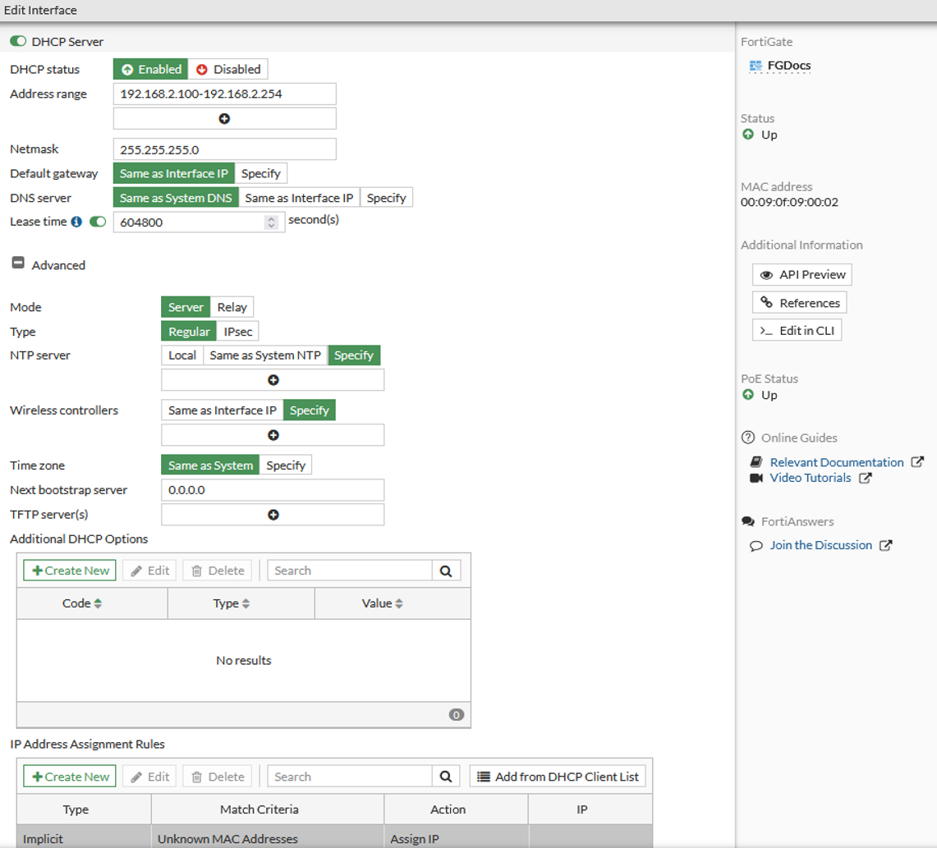Click the DHCP Options search magnifier icon
The height and width of the screenshot is (848, 937).
[446, 571]
